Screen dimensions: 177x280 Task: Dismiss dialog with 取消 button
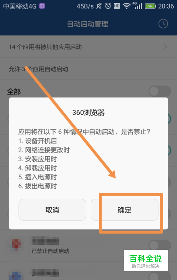point(52,210)
